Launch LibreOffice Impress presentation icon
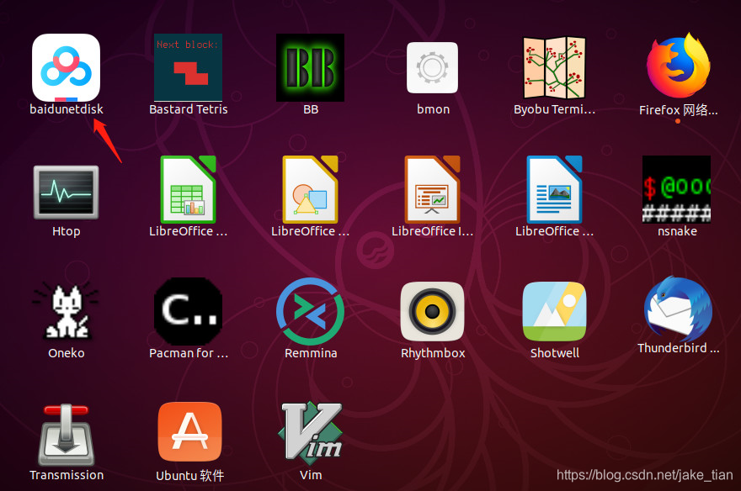 click(433, 189)
